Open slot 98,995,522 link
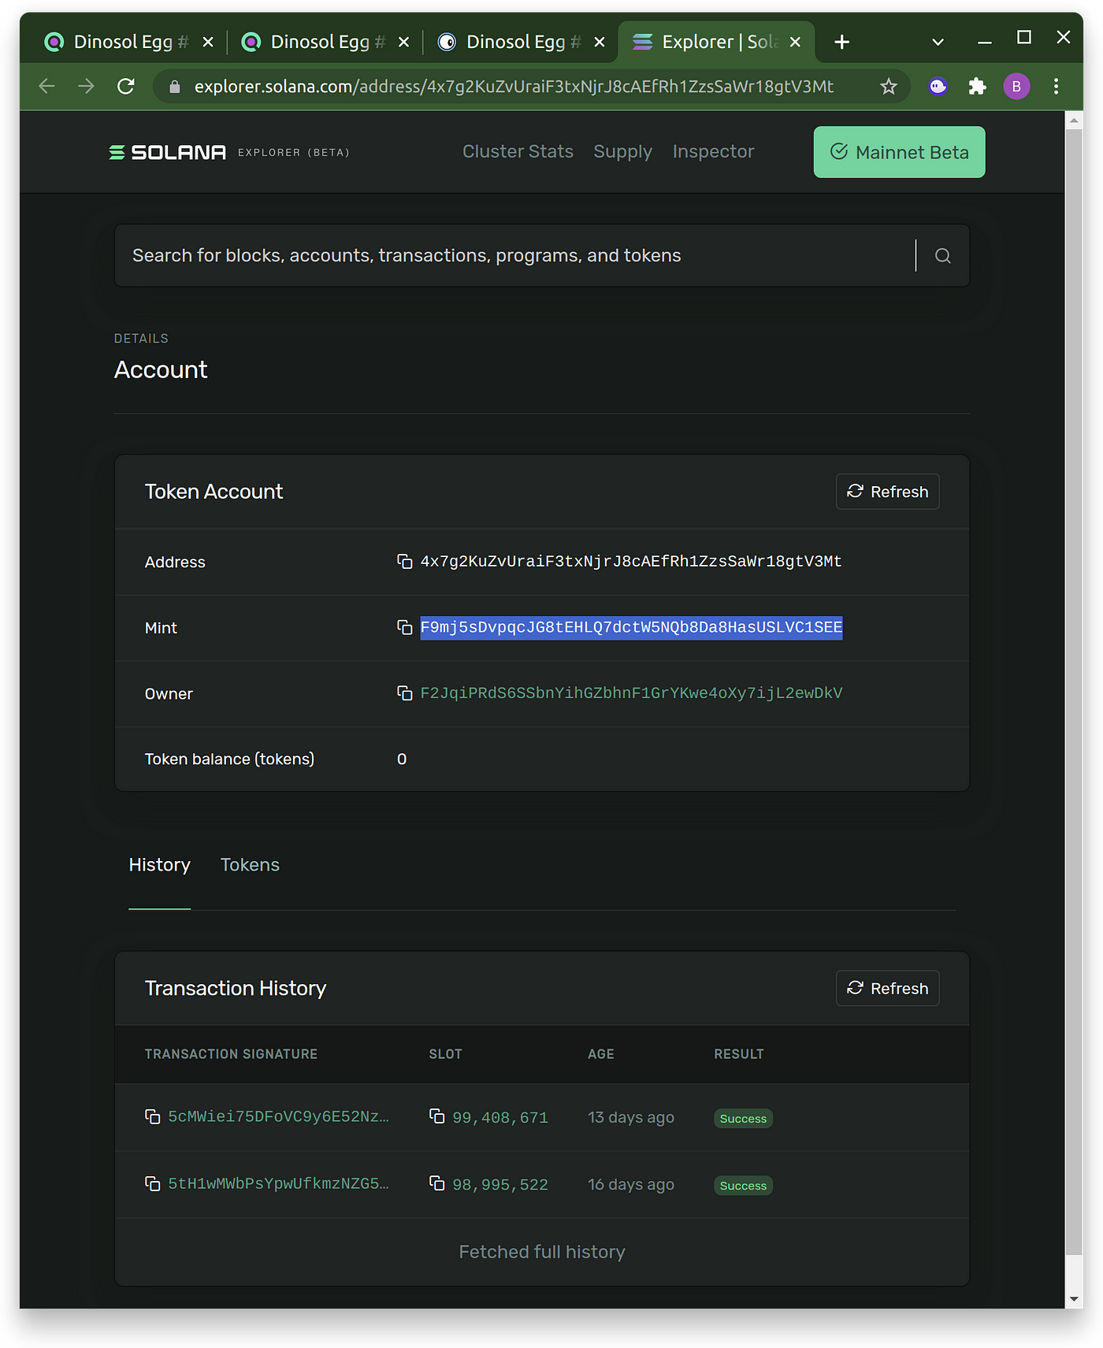 coord(500,1185)
